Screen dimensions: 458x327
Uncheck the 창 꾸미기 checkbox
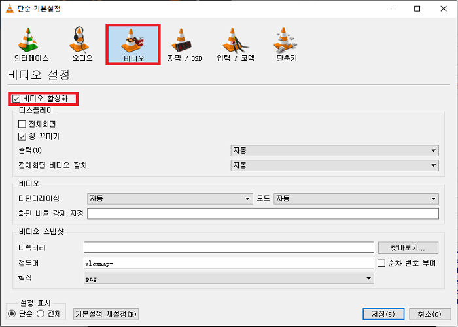tap(22, 137)
